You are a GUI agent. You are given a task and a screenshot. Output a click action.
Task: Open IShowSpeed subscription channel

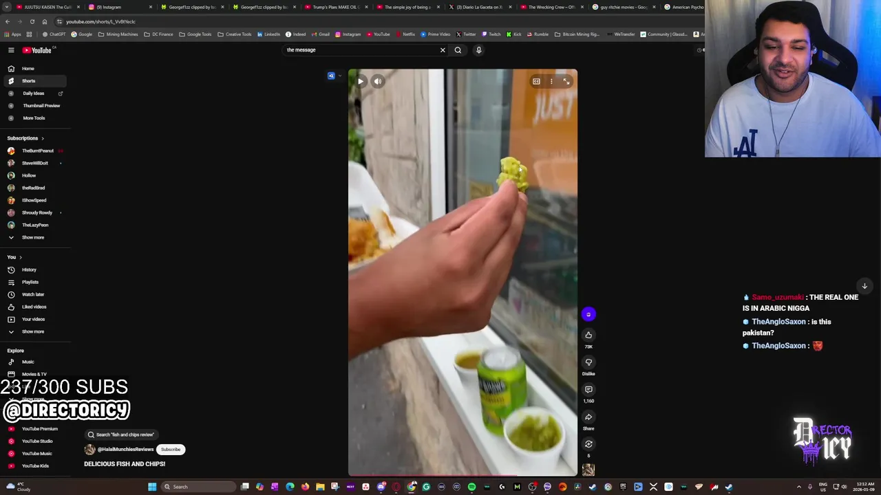[x=34, y=200]
